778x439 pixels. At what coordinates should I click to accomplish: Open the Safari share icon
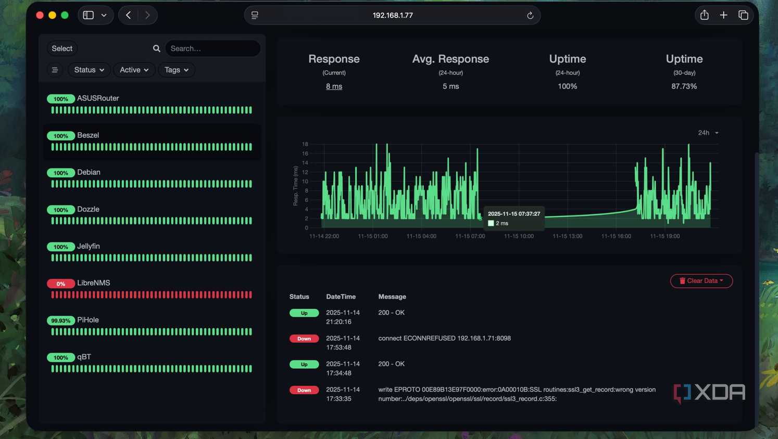pyautogui.click(x=705, y=15)
